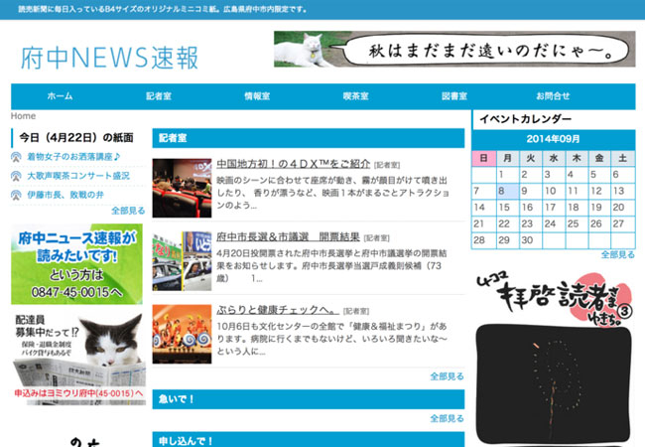Open the 4DX movie theater thumbnail

(181, 188)
